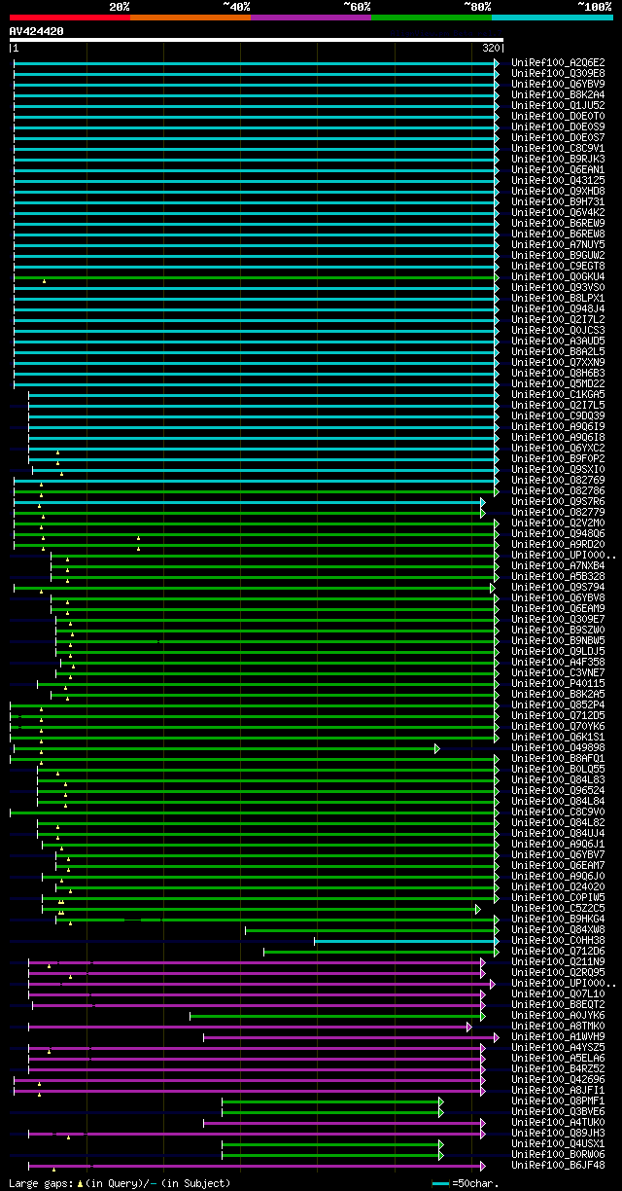The image size is (622, 1191).
Task: Click the red 20% identity legend segment
Action: pos(69,18)
